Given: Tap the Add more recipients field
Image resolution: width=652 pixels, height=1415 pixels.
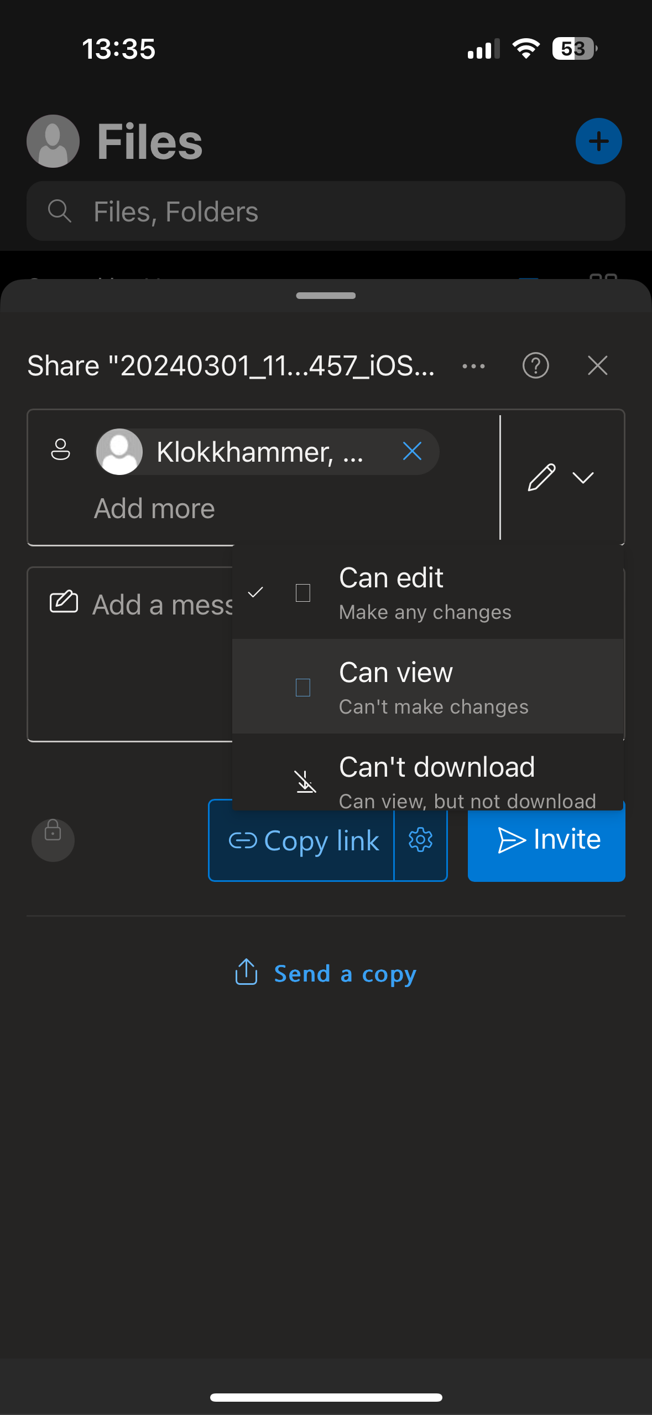Looking at the screenshot, I should (155, 508).
